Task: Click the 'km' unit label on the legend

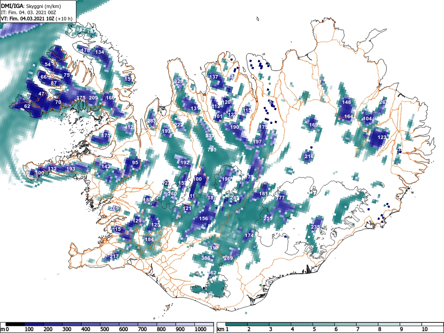Action: (x=221, y=329)
